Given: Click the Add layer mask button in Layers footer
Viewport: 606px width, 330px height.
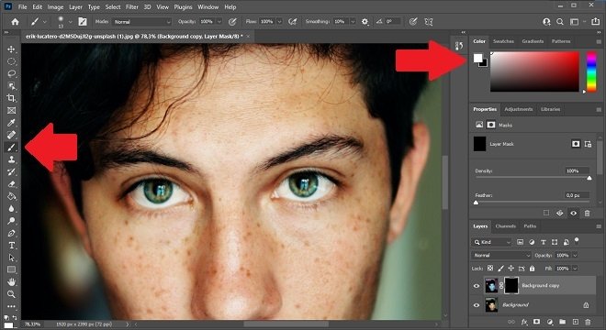Looking at the screenshot, I should [x=536, y=322].
